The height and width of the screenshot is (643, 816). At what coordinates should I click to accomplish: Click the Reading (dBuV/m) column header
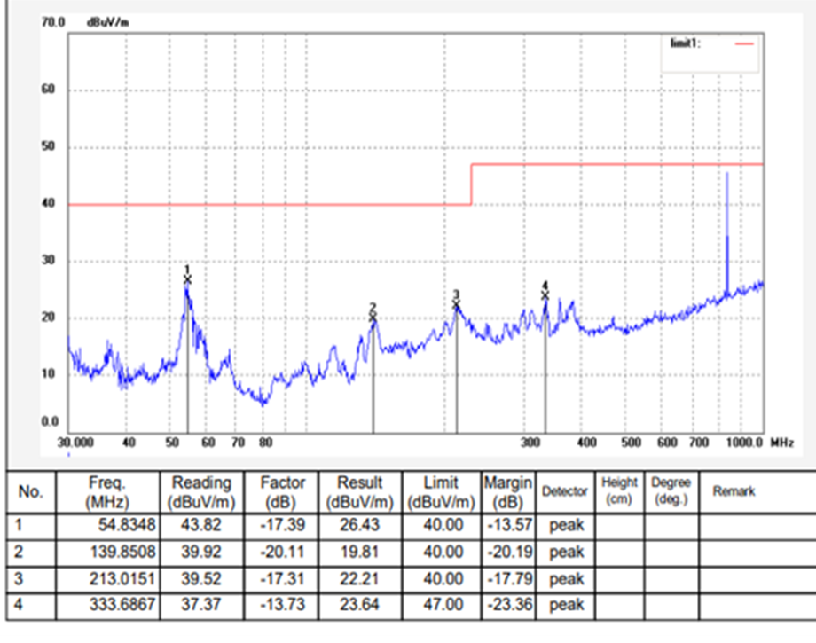[x=201, y=492]
